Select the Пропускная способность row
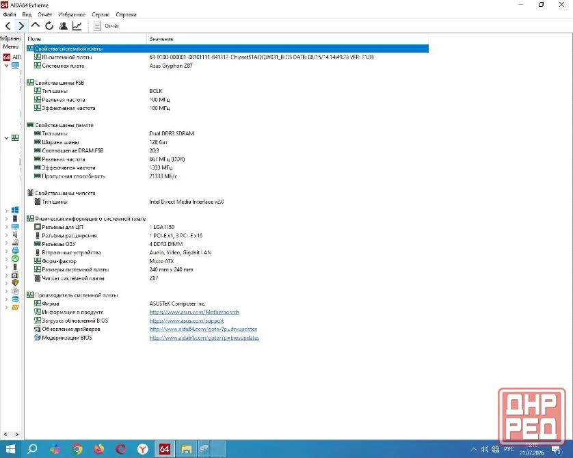The image size is (573, 458). coord(227,176)
